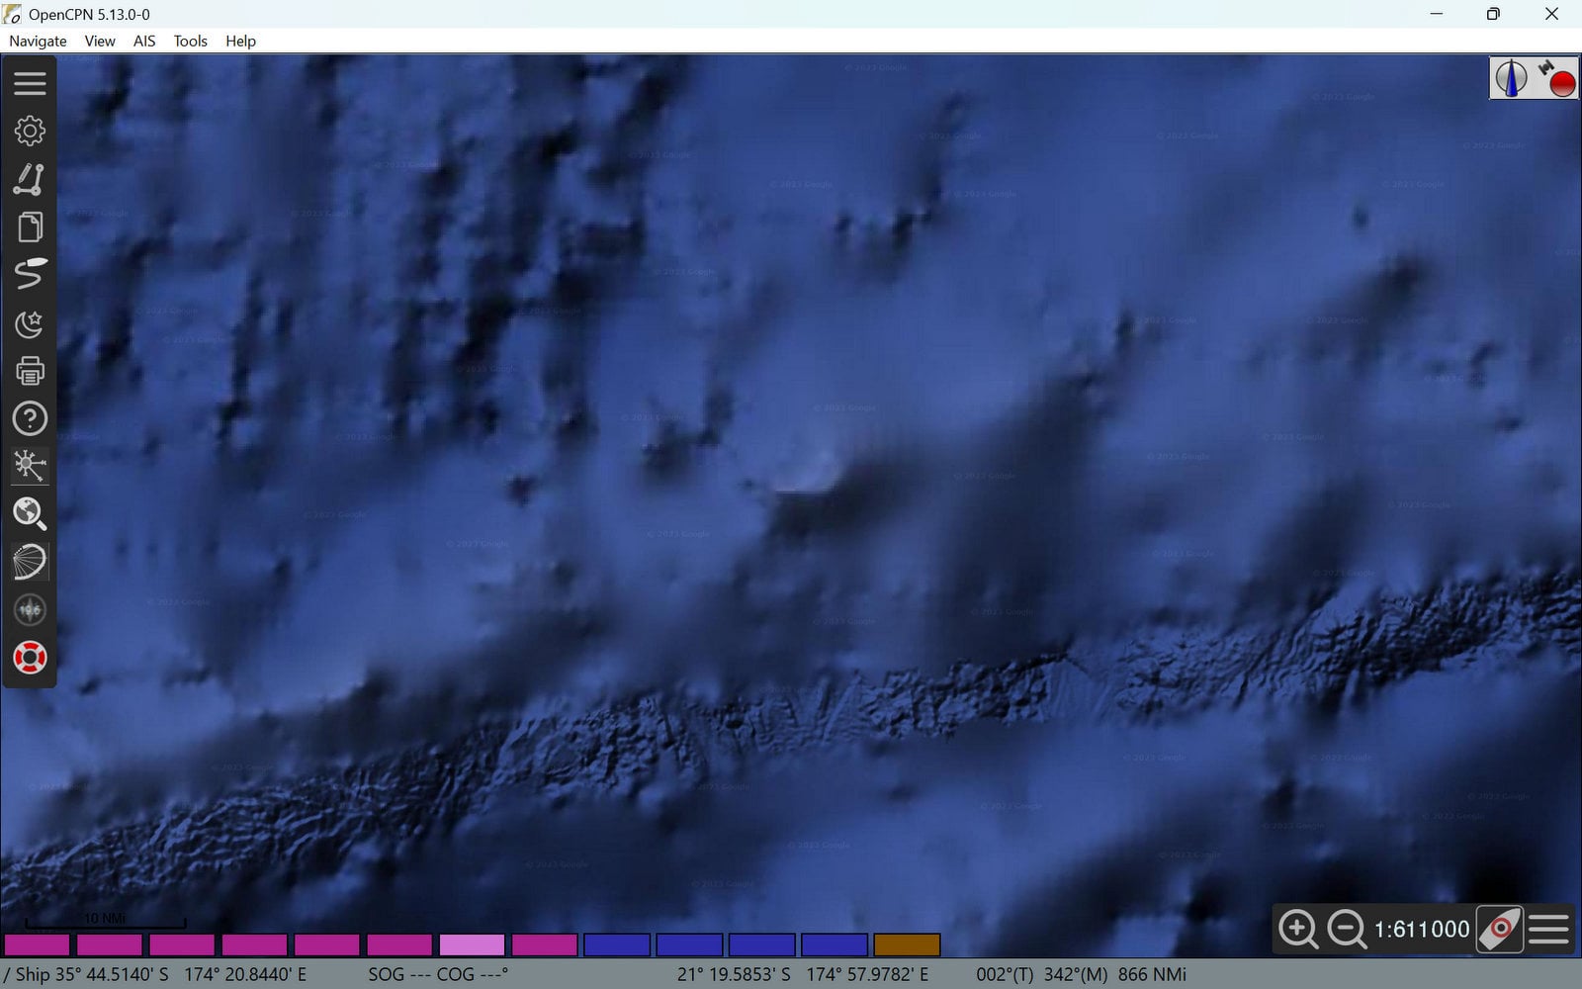
Task: Expand the Tools menu
Action: tap(190, 41)
